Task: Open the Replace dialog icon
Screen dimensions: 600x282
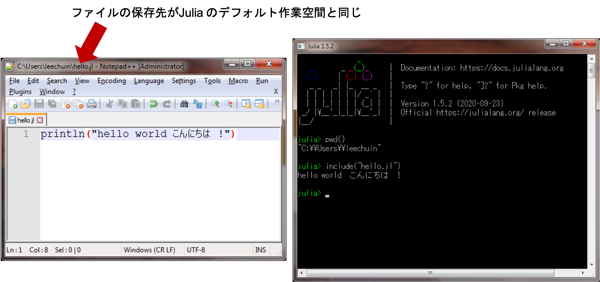Action: (x=198, y=104)
